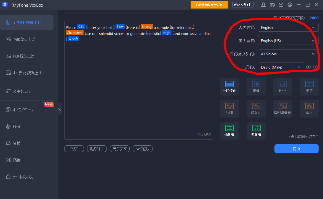
Task: Open the ボイス David (Male) dropdown
Action: 281,67
